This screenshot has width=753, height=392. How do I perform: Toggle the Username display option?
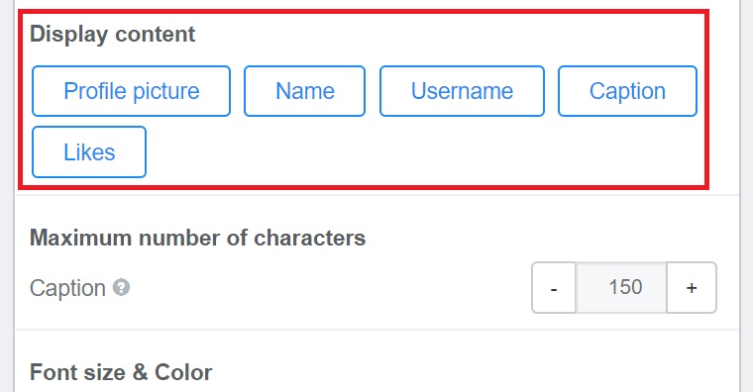[462, 91]
